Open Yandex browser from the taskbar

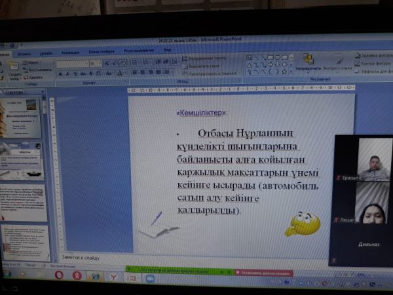point(77,276)
